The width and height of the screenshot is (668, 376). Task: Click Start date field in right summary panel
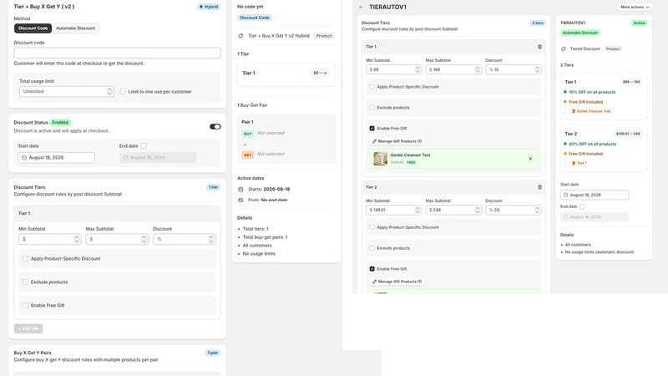[595, 195]
